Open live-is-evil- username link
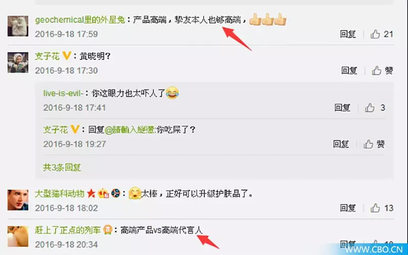The height and width of the screenshot is (255, 408). pyautogui.click(x=63, y=93)
